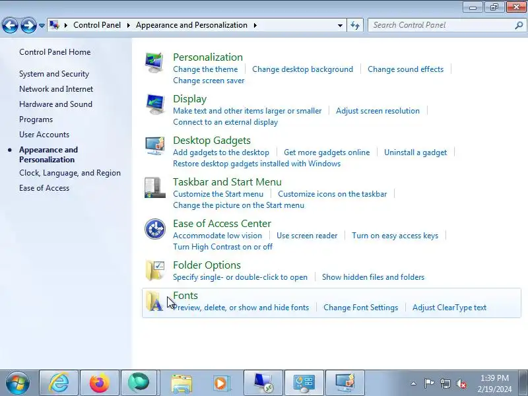Open Windows Explorer from taskbar

181,383
